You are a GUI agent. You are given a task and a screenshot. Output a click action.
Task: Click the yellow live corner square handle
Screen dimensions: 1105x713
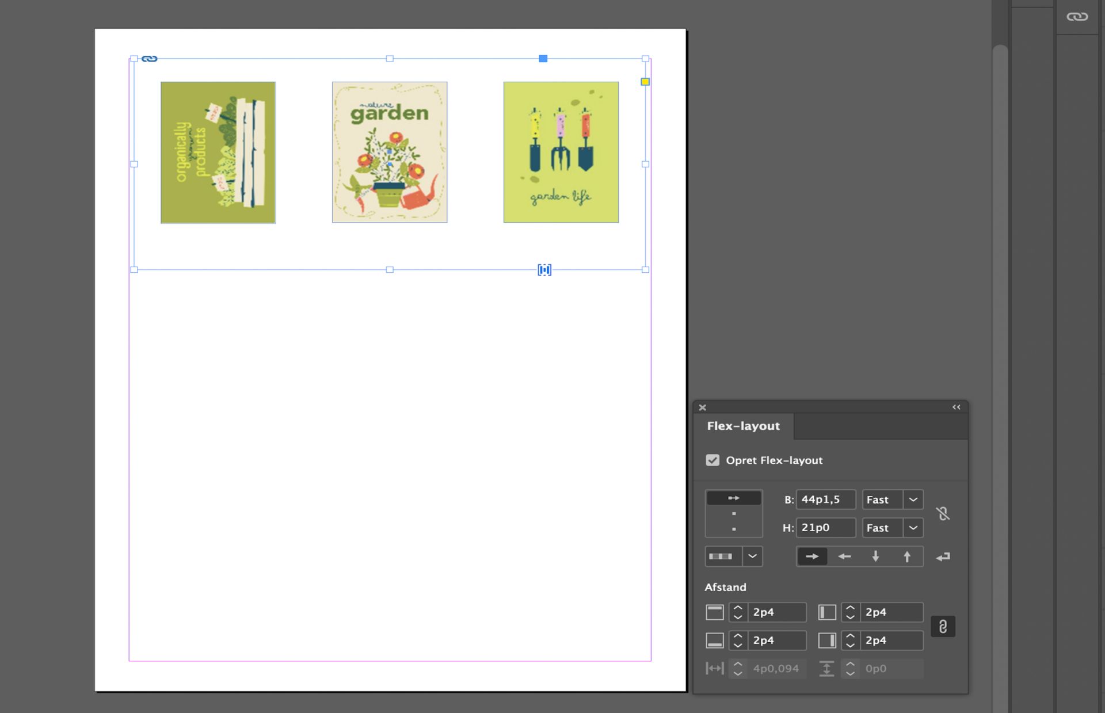click(x=645, y=82)
